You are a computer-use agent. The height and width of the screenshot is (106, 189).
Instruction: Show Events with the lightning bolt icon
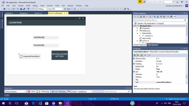[145, 55]
